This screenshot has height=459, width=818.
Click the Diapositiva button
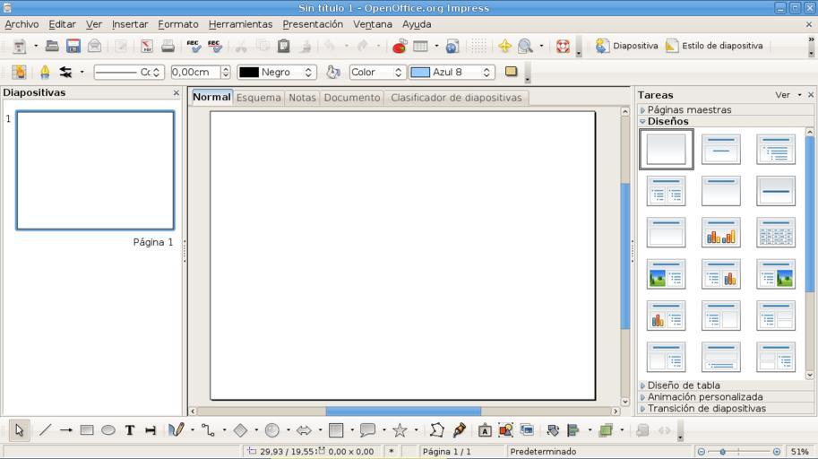pos(626,46)
